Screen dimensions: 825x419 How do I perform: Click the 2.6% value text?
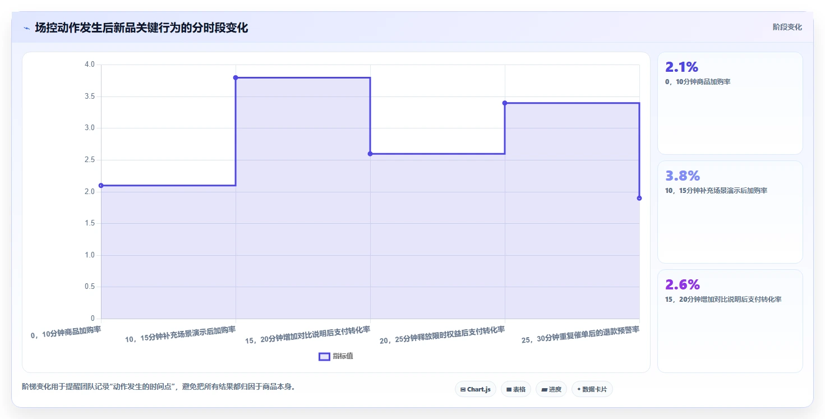[682, 285]
